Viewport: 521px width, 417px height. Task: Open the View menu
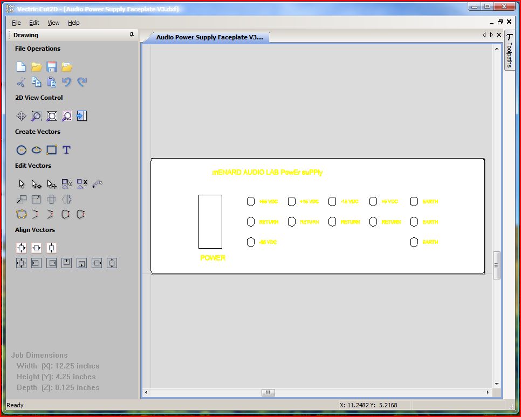53,23
